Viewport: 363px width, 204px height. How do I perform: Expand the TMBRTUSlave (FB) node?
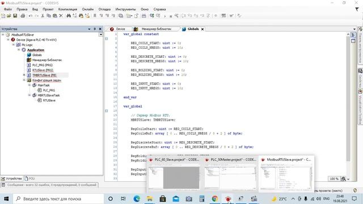pos(24,75)
